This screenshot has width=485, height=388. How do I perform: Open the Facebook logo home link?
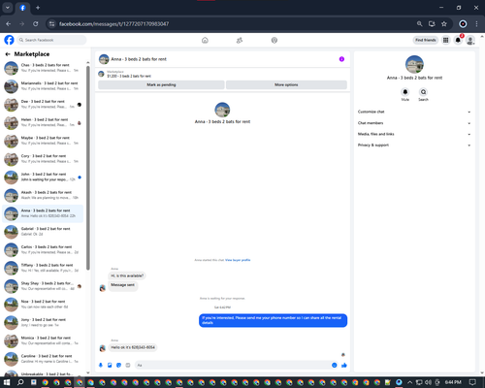click(9, 40)
